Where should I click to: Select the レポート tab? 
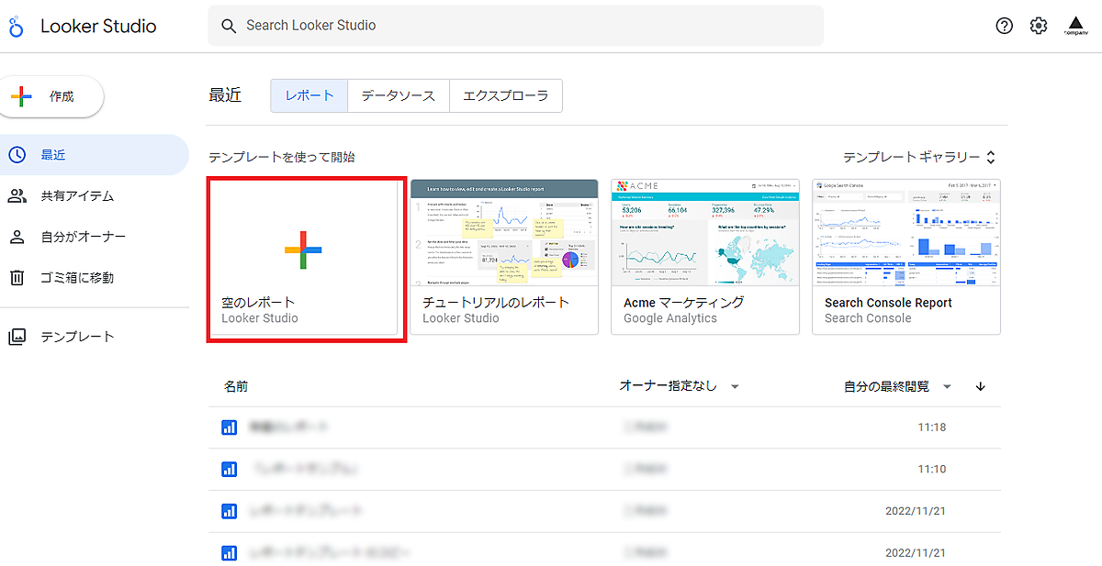tap(309, 95)
